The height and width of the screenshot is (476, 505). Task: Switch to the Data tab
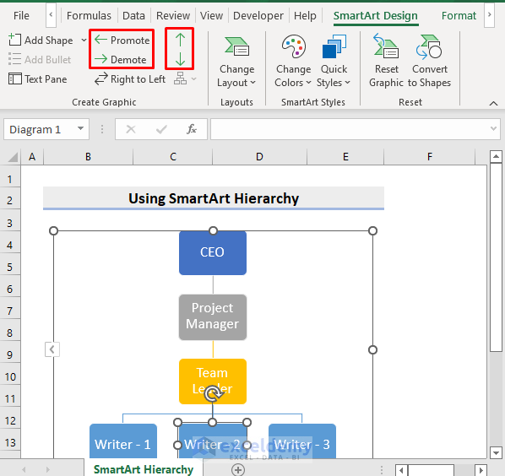133,15
